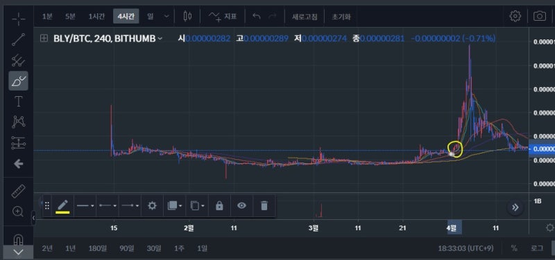Viewport: 555px width, 260px height.
Task: Select the crosshair cursor tool
Action: (x=19, y=19)
